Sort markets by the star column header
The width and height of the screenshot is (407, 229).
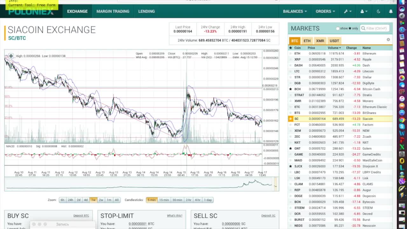(x=290, y=48)
